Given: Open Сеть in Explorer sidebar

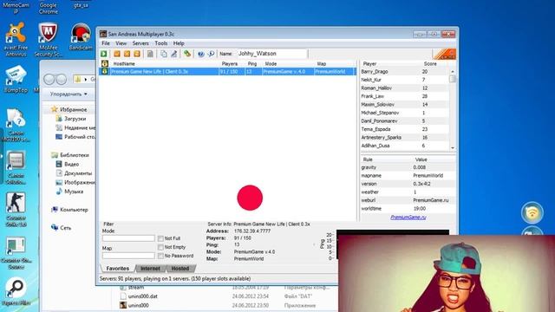Looking at the screenshot, I should (62, 228).
